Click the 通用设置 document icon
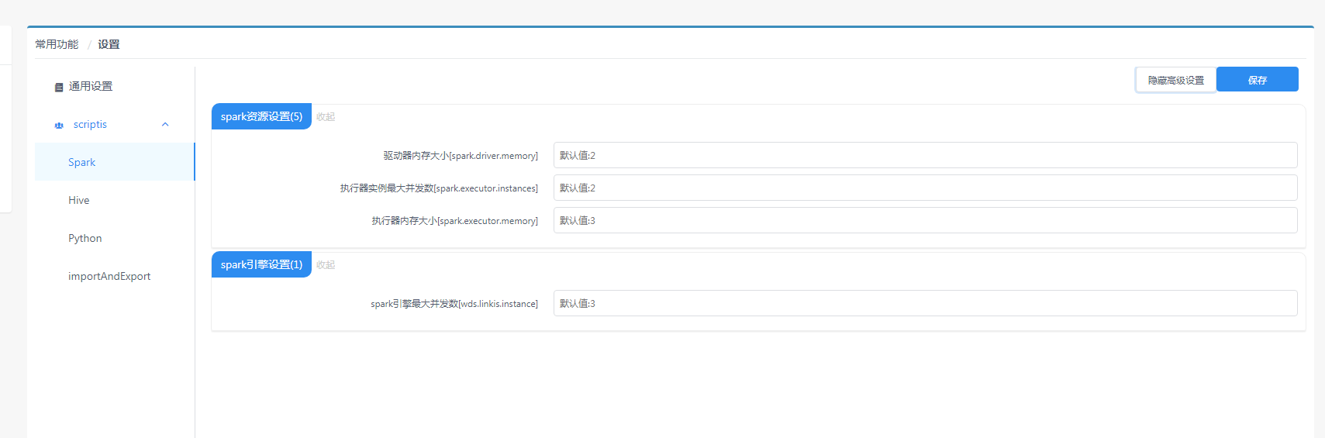This screenshot has height=438, width=1325. (59, 88)
